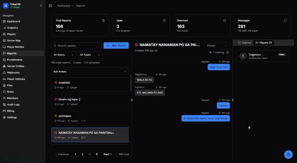Screen dimensions: 297x163
Task: Click the Next page button
Action: [108, 154]
